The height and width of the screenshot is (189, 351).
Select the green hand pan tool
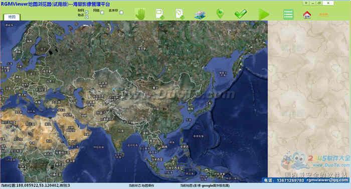140,14
